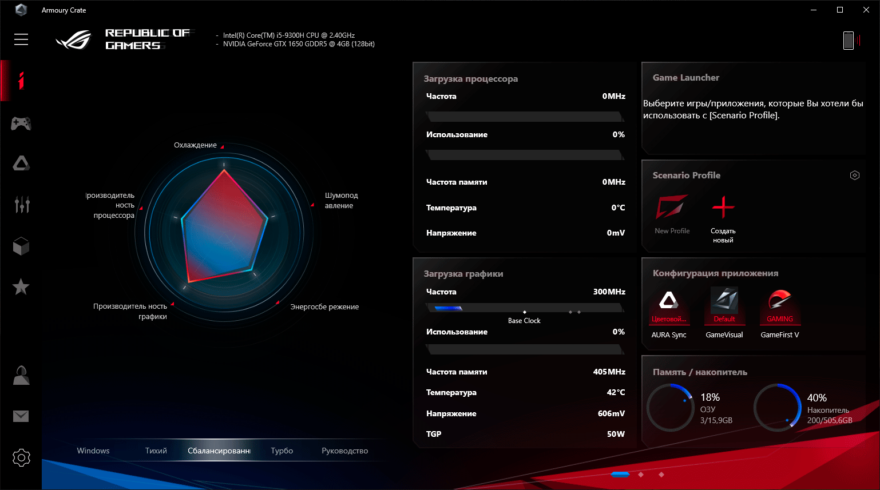Open the gear Settings sidebar icon
This screenshot has width=880, height=490.
coord(21,457)
